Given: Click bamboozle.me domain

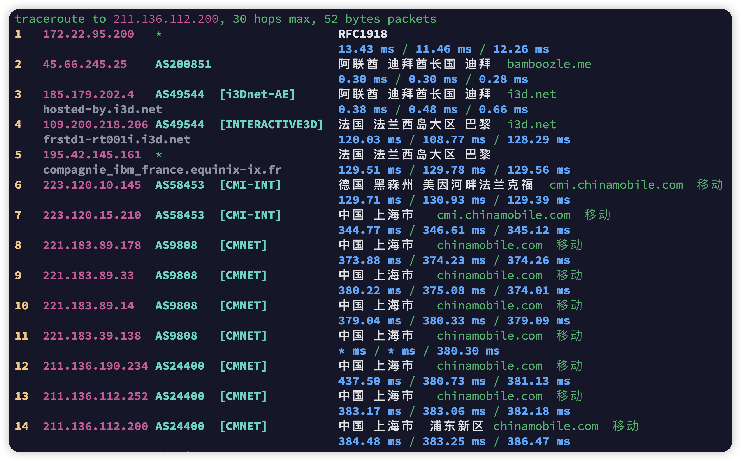Looking at the screenshot, I should (x=549, y=64).
